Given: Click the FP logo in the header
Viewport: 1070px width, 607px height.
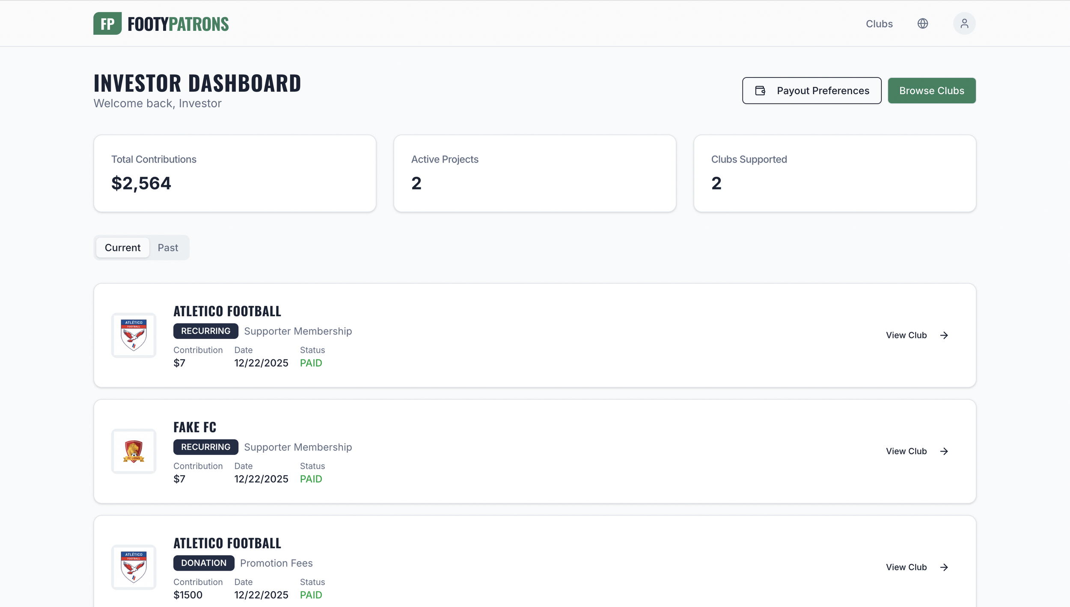Looking at the screenshot, I should click(107, 24).
